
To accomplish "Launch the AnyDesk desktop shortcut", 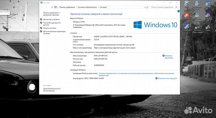I will [187, 16].
